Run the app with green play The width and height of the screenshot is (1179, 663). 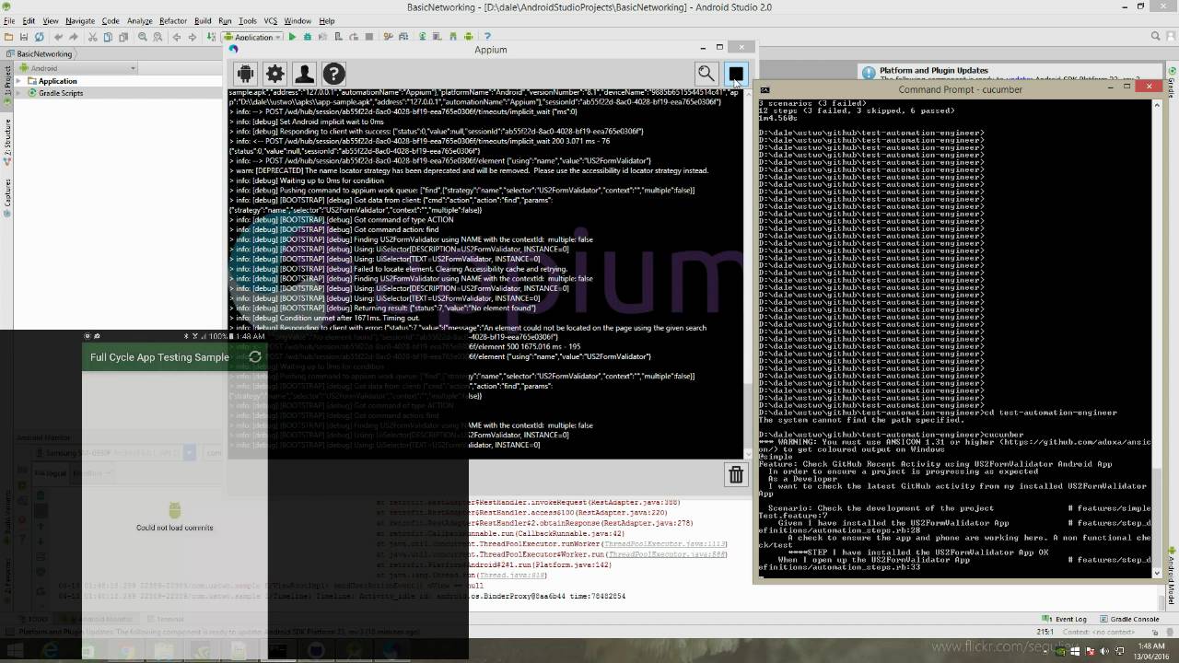[x=292, y=37]
